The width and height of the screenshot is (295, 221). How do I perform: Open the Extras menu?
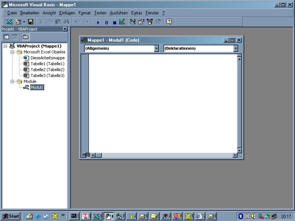(x=137, y=13)
